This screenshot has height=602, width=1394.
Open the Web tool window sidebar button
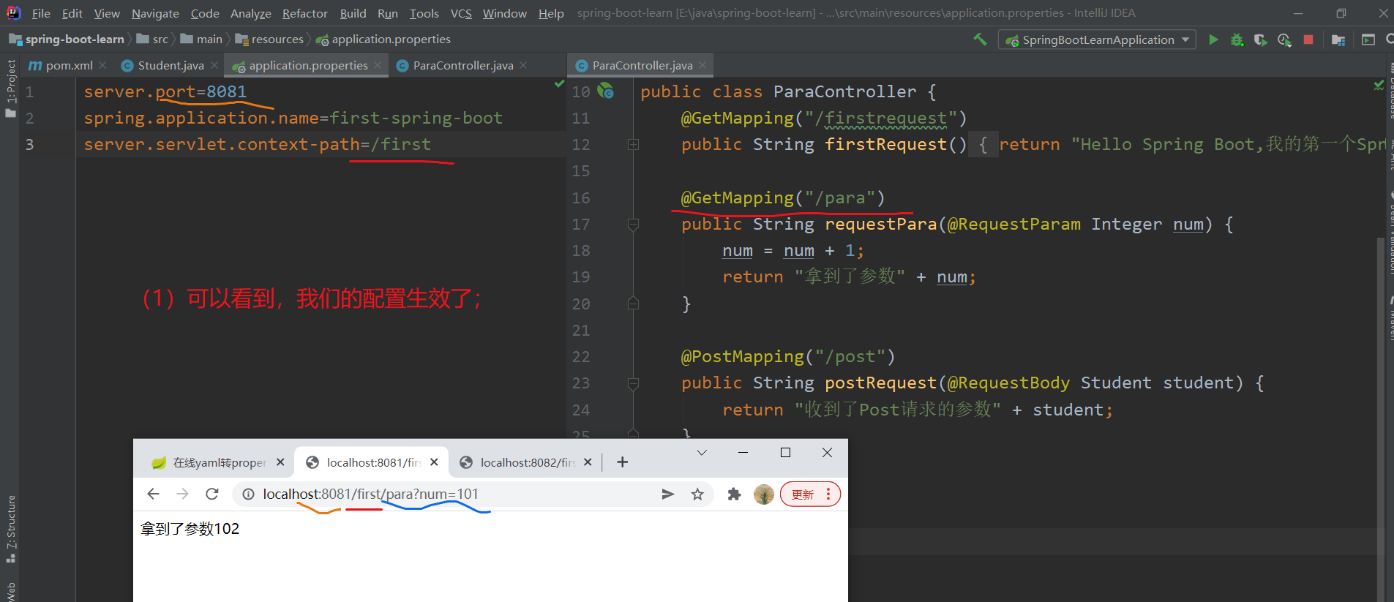[10, 591]
